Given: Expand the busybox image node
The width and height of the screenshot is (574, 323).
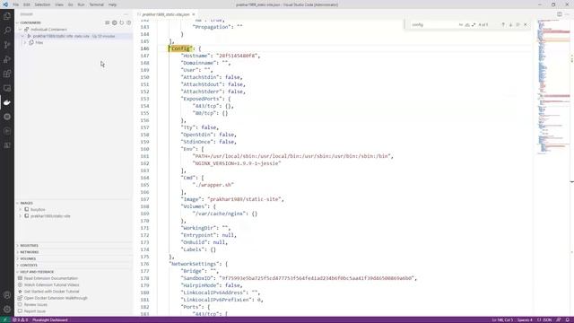Looking at the screenshot, I should (21, 209).
